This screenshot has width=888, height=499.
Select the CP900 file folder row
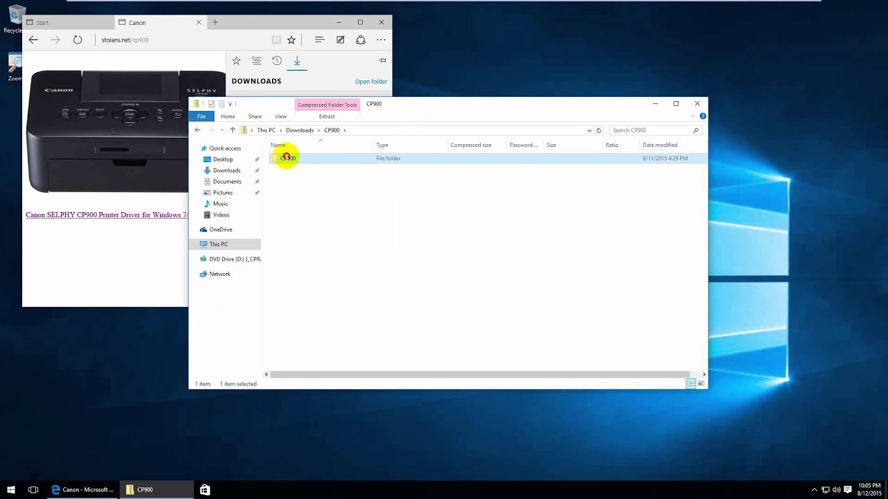[488, 159]
